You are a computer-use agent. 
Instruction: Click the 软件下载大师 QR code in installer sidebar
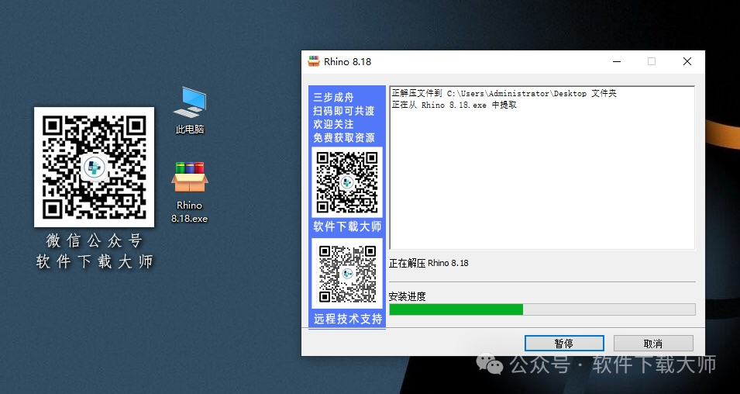(347, 182)
